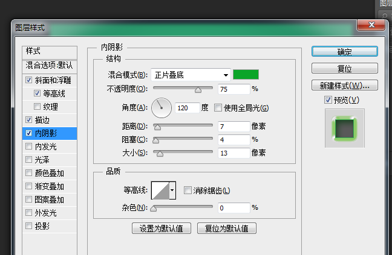The height and width of the screenshot is (255, 392).
Task: Click the 大小 slider handle
Action: click(160, 154)
